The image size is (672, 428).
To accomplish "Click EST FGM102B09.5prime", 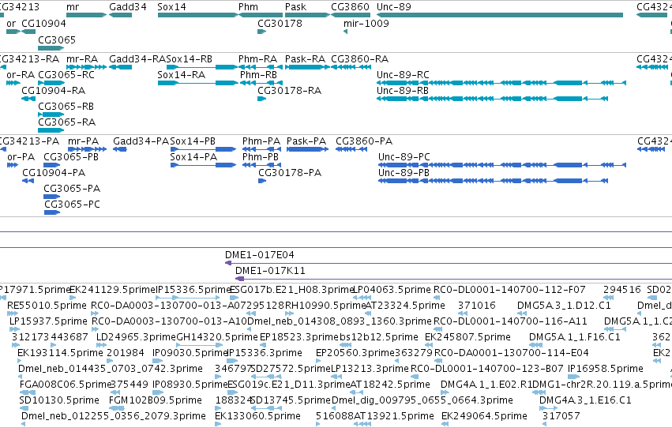I will (x=117, y=408).
